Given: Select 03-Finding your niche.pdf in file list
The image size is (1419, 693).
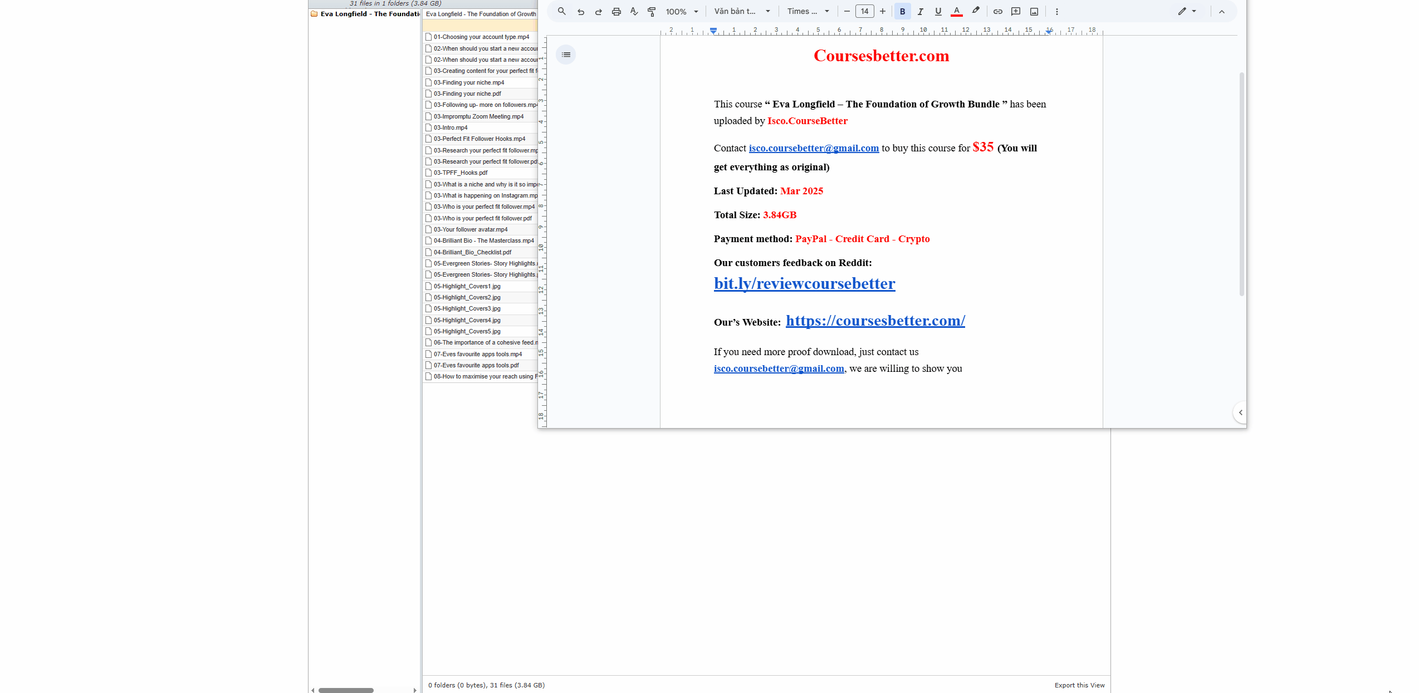Looking at the screenshot, I should (467, 94).
